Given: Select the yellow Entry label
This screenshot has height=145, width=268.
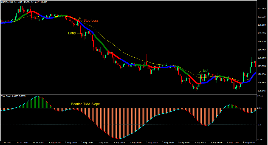Looking at the screenshot, I should point(72,33).
